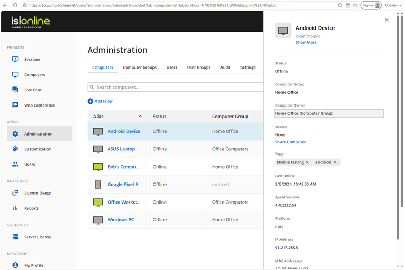This screenshot has height=270, width=405.
Task: Click the Computers monitor icon in sidebar
Action: point(15,75)
